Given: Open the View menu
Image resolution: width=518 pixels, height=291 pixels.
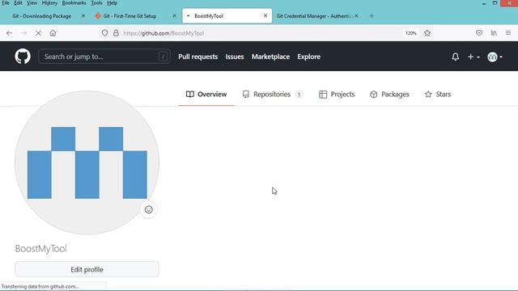Looking at the screenshot, I should (32, 3).
